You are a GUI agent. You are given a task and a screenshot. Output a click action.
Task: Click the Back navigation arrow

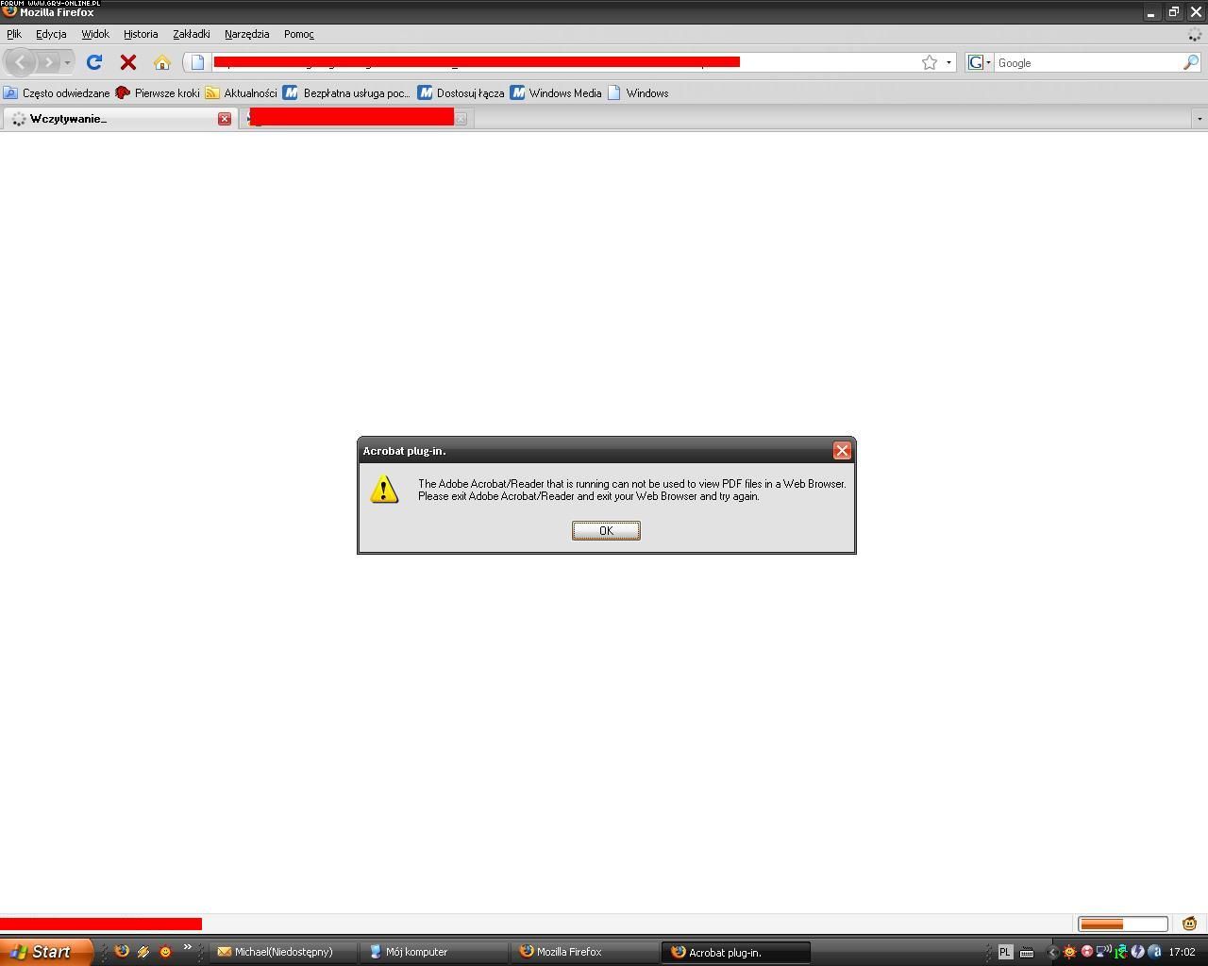click(21, 62)
